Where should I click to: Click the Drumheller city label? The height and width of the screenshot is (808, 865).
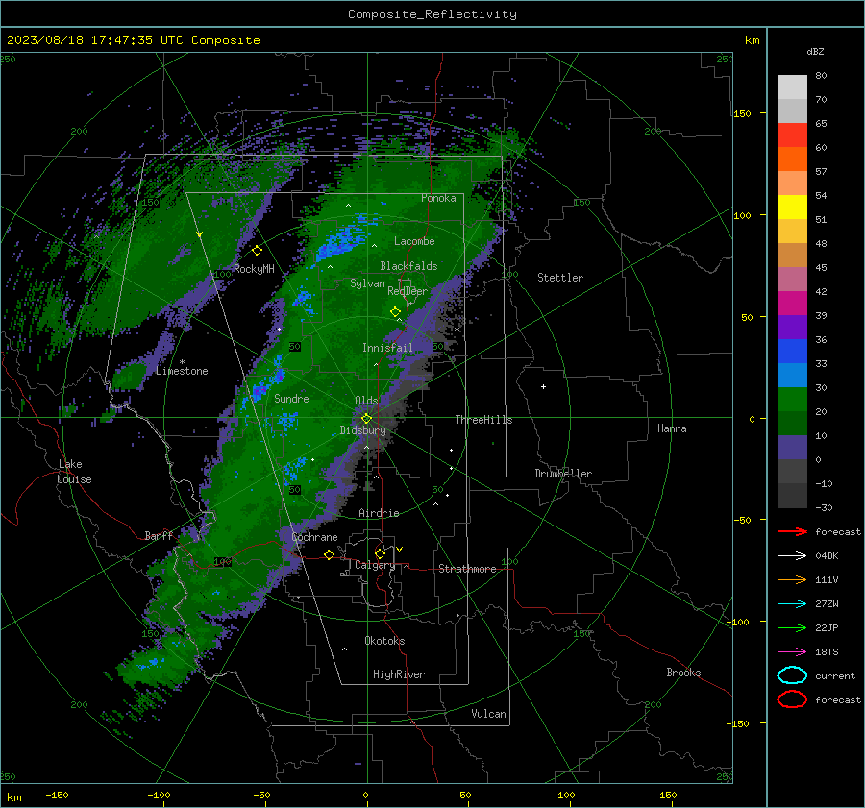563,474
